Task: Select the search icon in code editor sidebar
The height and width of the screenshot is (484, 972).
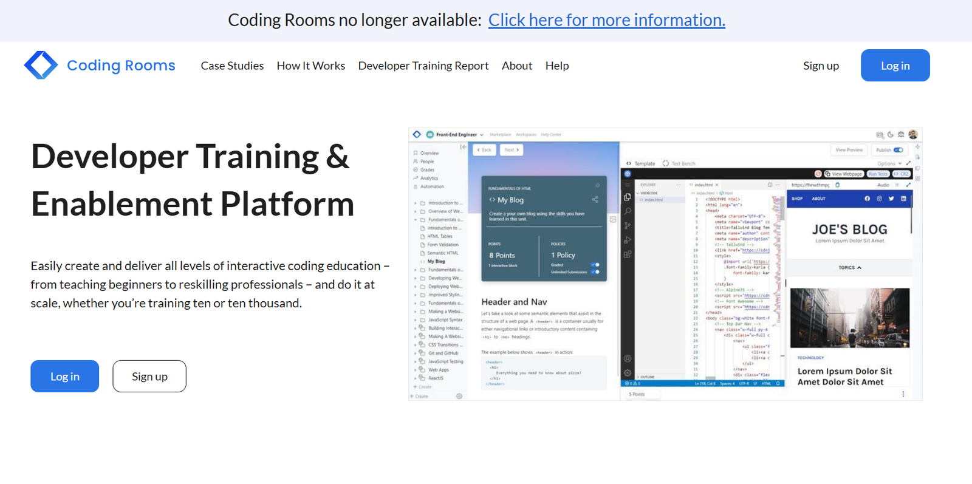Action: [x=628, y=211]
